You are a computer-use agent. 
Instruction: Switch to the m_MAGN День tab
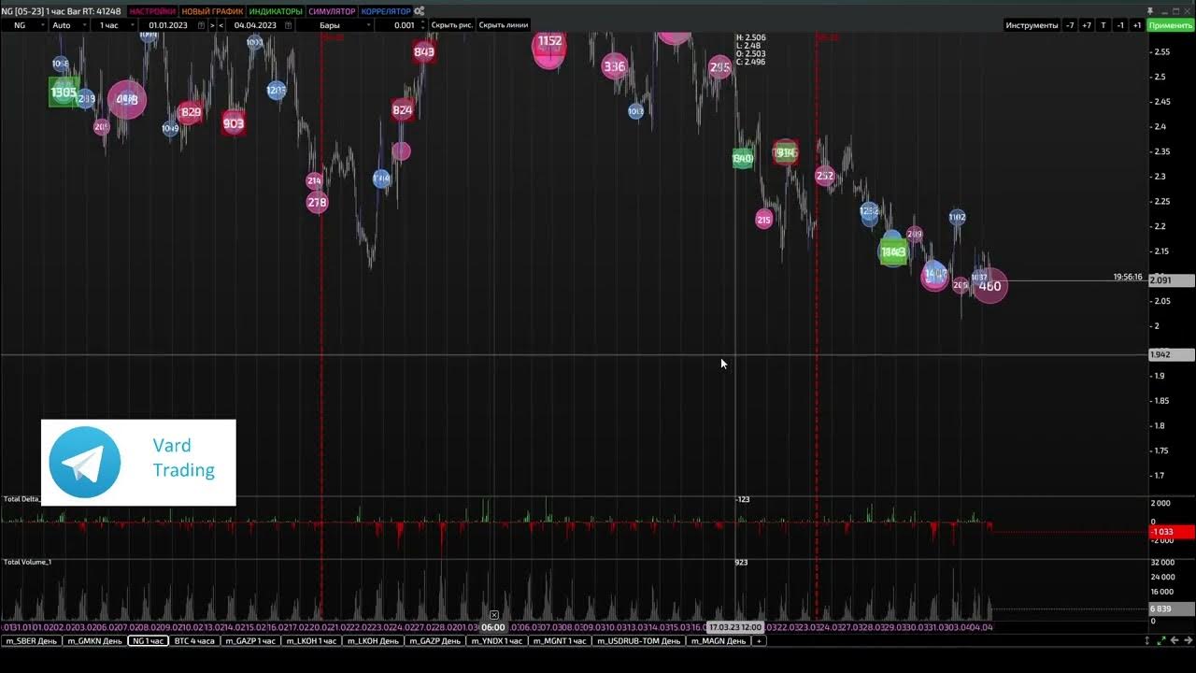[719, 641]
